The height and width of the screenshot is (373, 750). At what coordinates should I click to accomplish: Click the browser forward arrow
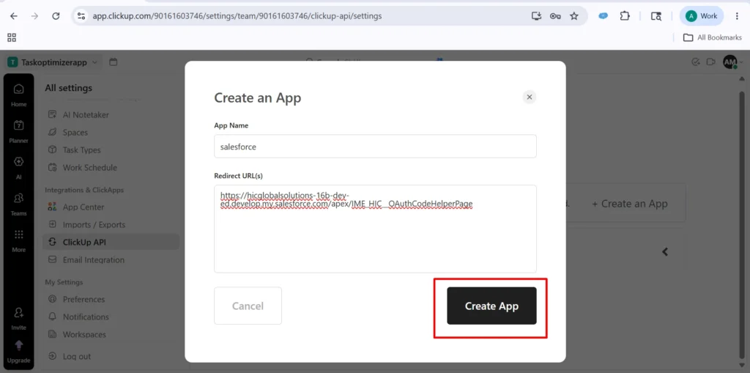click(34, 16)
